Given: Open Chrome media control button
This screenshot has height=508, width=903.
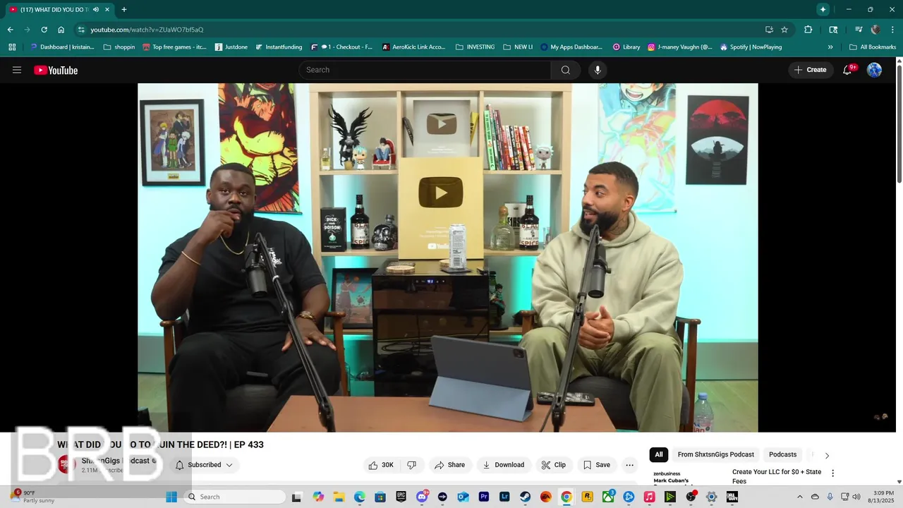Looking at the screenshot, I should click(859, 30).
